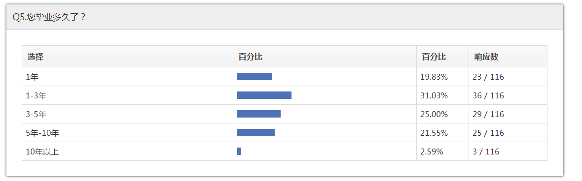The width and height of the screenshot is (582, 181).
Task: Click the numeric 百分比 column header
Action: coord(434,57)
